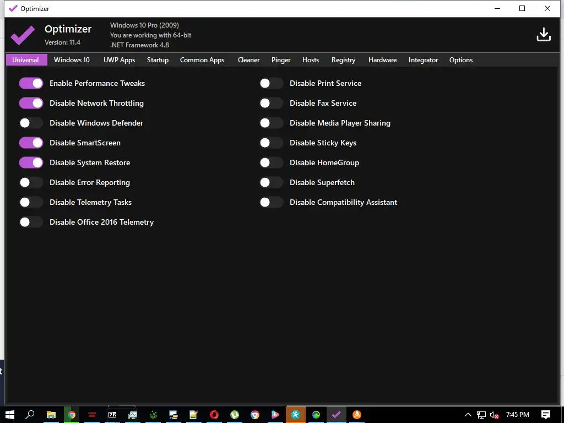The width and height of the screenshot is (564, 423).
Task: Open the Registry tab
Action: pos(343,59)
